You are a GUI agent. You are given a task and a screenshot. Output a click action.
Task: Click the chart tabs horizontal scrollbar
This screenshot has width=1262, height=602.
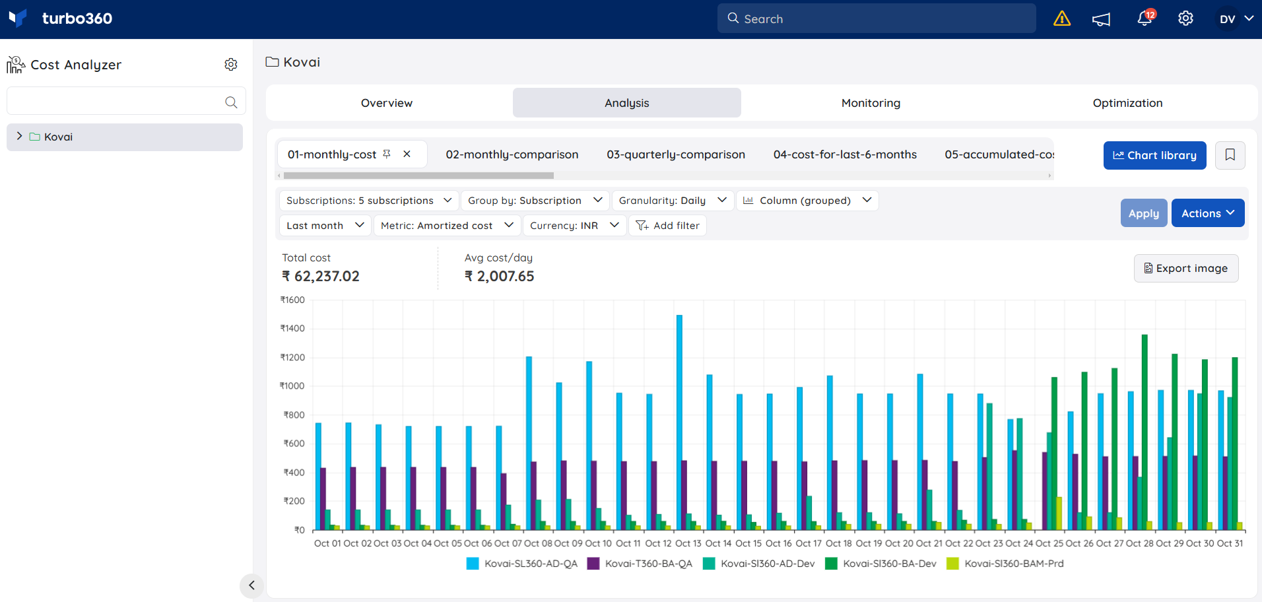tap(418, 176)
